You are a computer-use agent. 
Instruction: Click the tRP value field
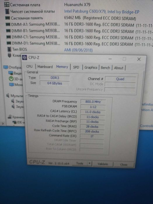(92, 122)
